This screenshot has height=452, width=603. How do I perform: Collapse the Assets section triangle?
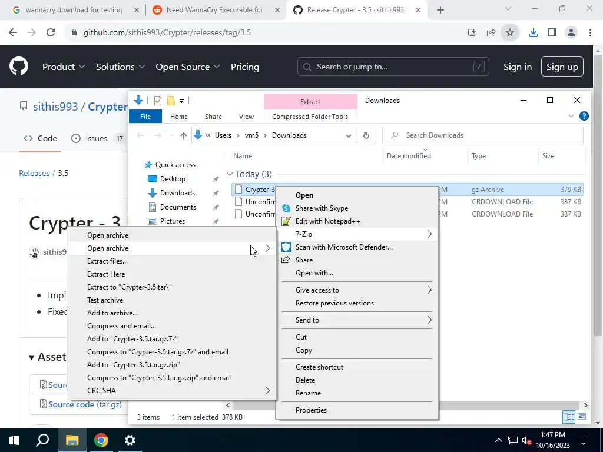pos(32,357)
